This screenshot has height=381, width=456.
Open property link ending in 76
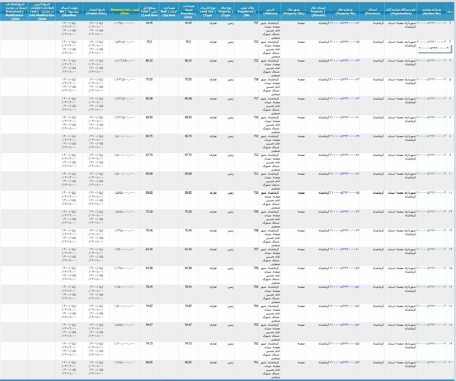coord(344,23)
